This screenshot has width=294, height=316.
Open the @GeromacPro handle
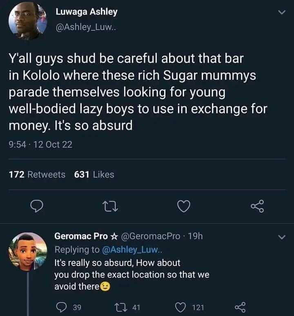pyautogui.click(x=151, y=236)
